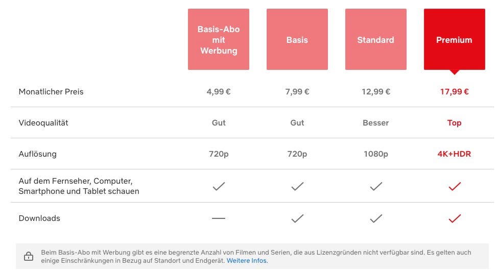Select the Basis-Abo mit Werbung plan tile
Viewport: 498px width, 273px height.
(x=219, y=39)
